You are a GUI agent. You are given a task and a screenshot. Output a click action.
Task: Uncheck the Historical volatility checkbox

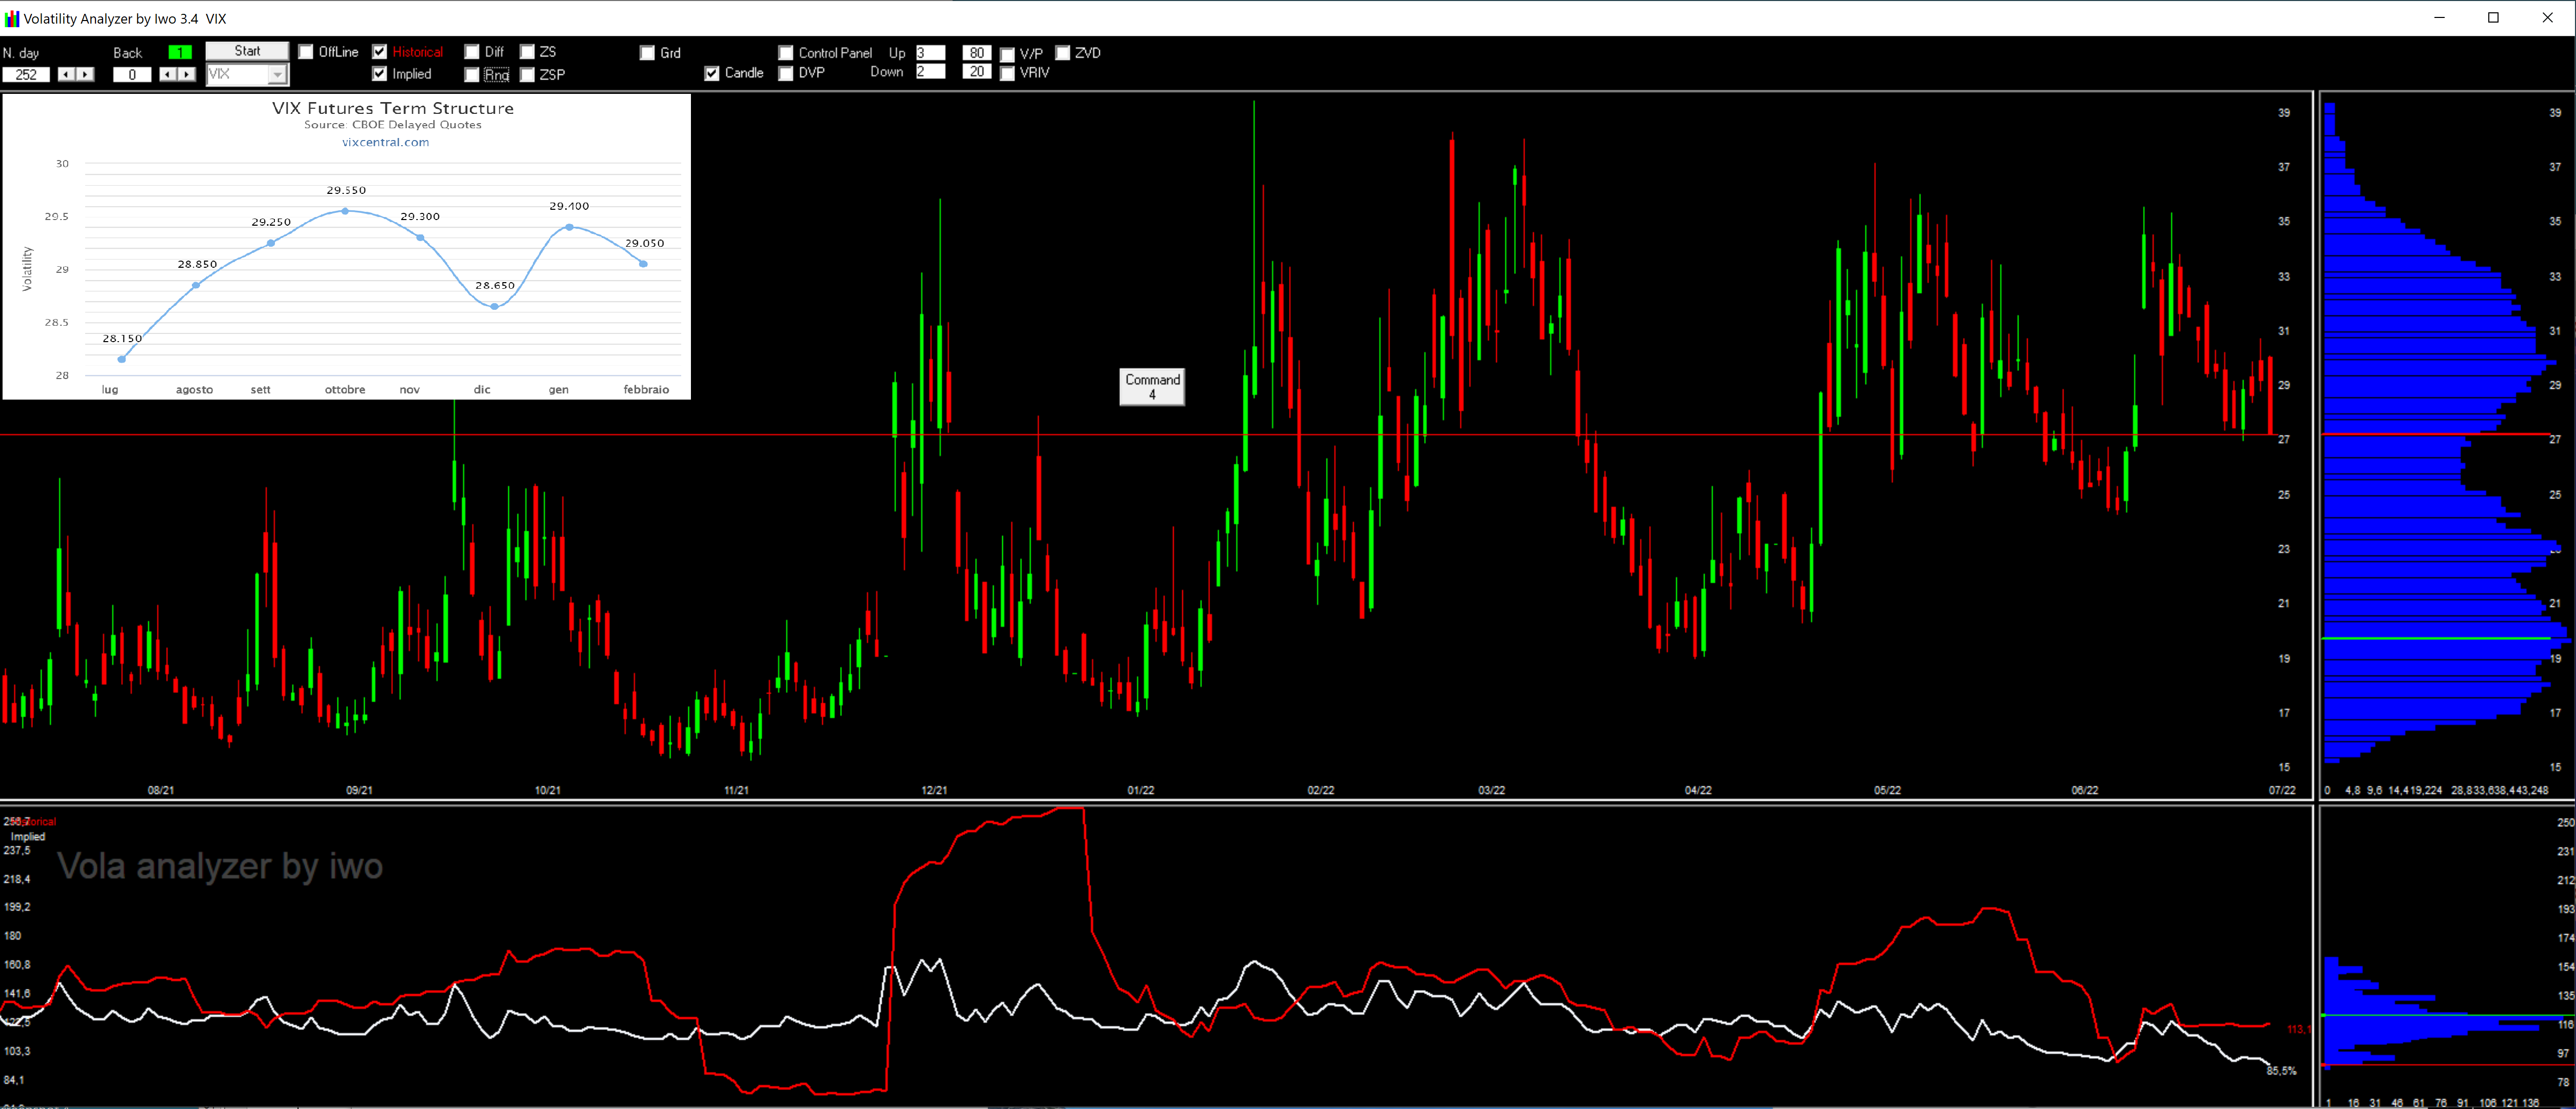[x=380, y=52]
